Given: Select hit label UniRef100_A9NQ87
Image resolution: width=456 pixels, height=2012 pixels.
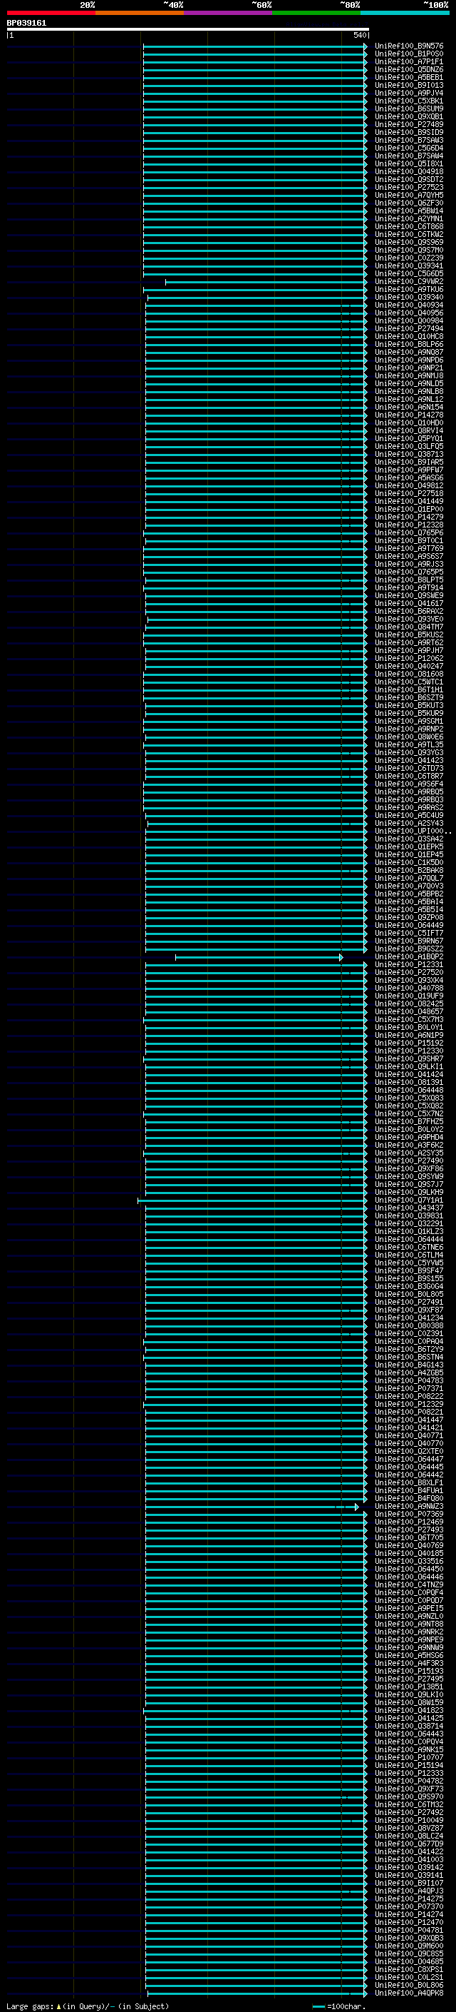Looking at the screenshot, I should tap(409, 353).
